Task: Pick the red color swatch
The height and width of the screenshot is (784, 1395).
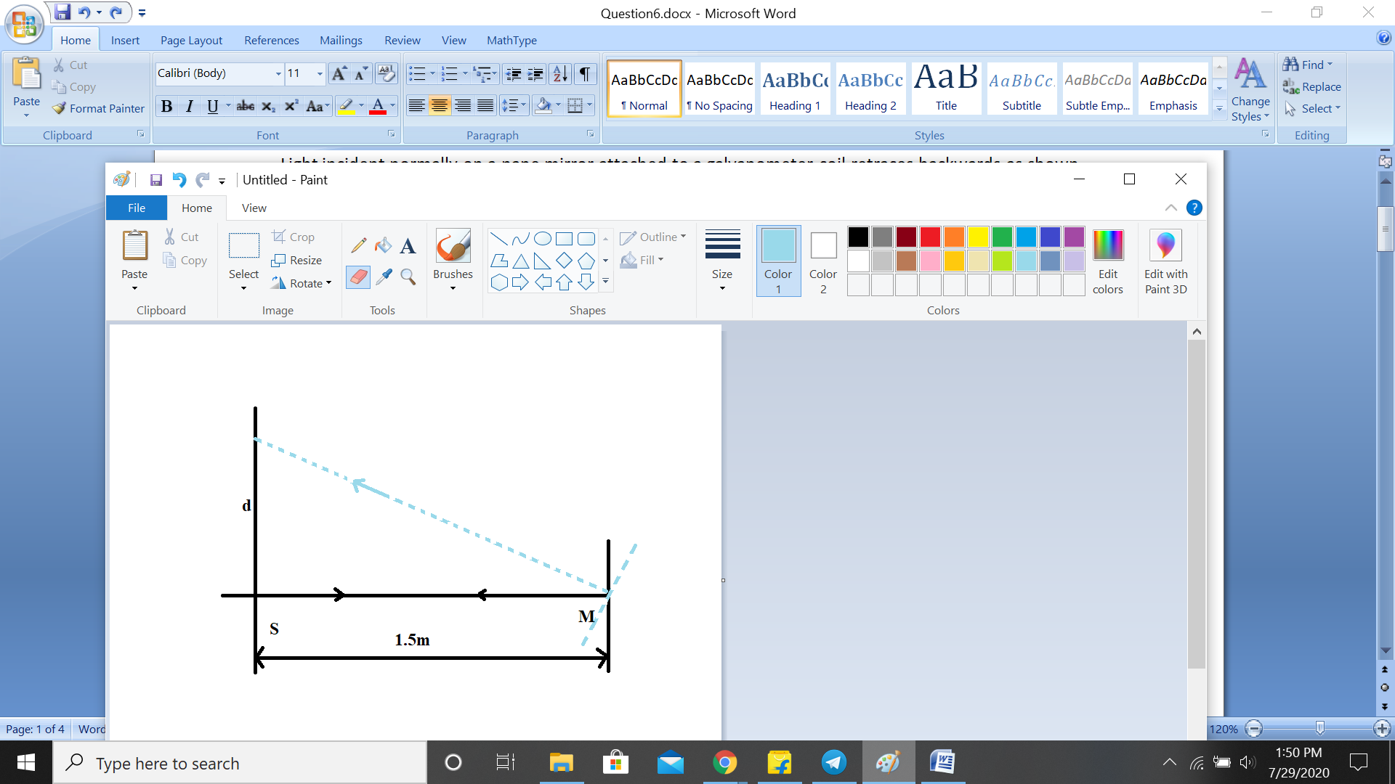Action: (x=930, y=237)
